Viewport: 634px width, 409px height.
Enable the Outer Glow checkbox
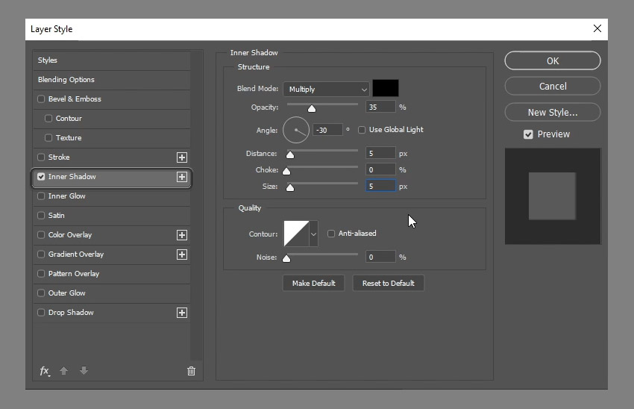click(41, 293)
